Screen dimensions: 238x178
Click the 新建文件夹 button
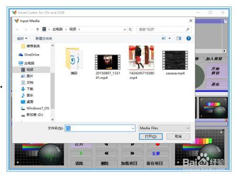click(44, 38)
